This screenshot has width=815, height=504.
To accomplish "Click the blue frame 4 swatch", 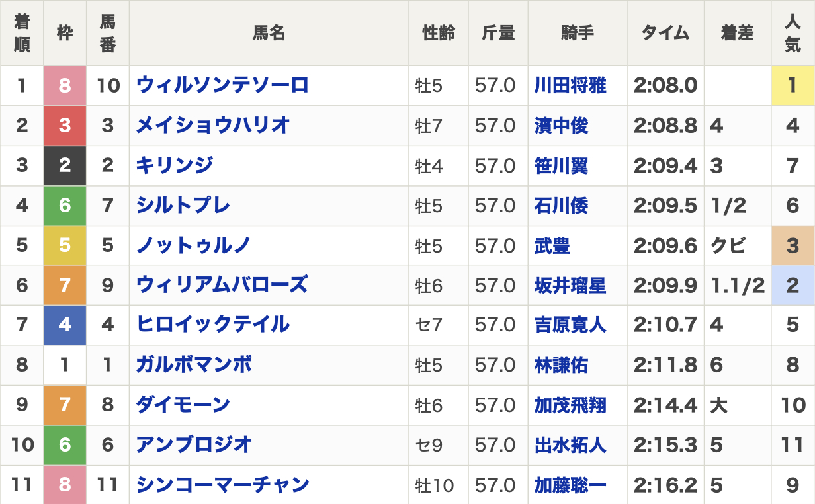I will pyautogui.click(x=65, y=325).
